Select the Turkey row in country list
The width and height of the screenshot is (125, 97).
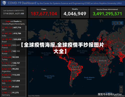pos(13,58)
